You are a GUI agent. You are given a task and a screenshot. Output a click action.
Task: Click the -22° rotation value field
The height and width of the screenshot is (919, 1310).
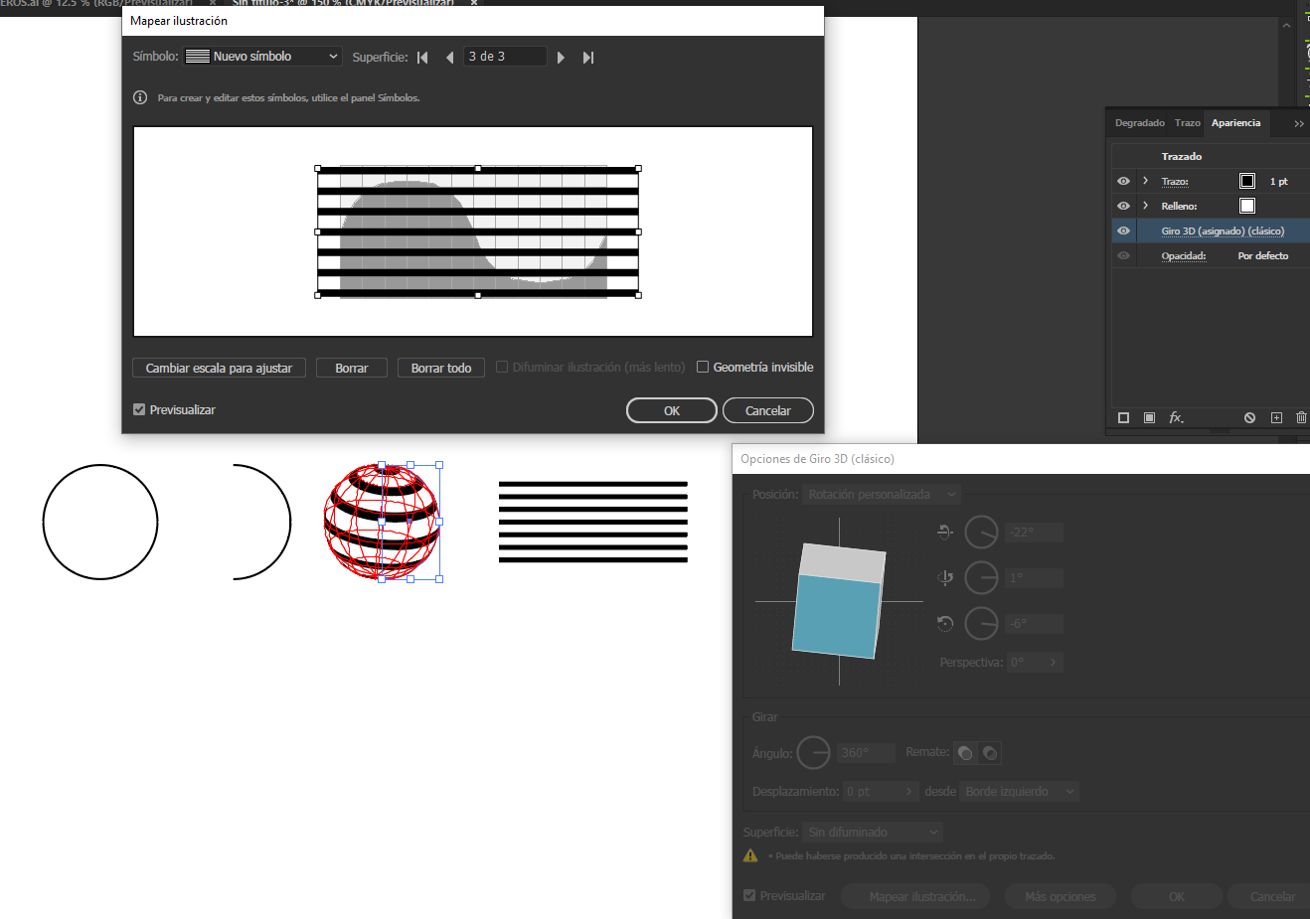point(1034,533)
